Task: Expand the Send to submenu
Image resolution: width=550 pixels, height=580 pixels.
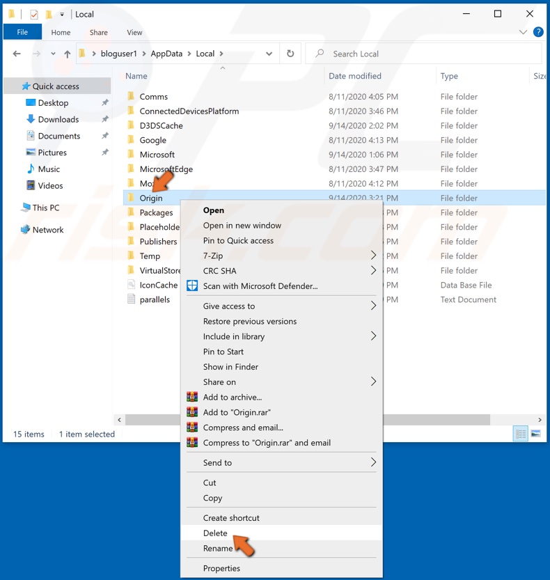Action: coord(373,462)
